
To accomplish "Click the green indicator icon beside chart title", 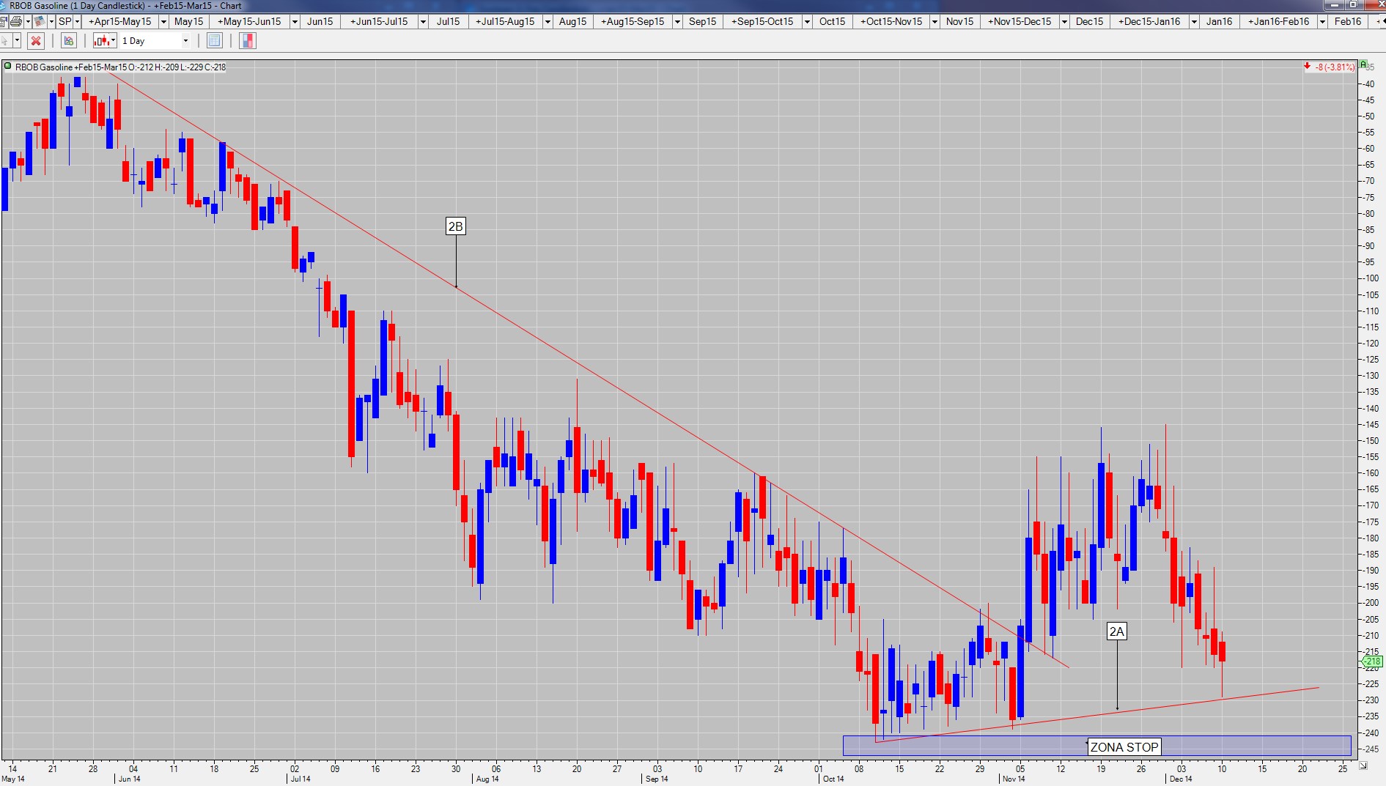I will click(8, 67).
